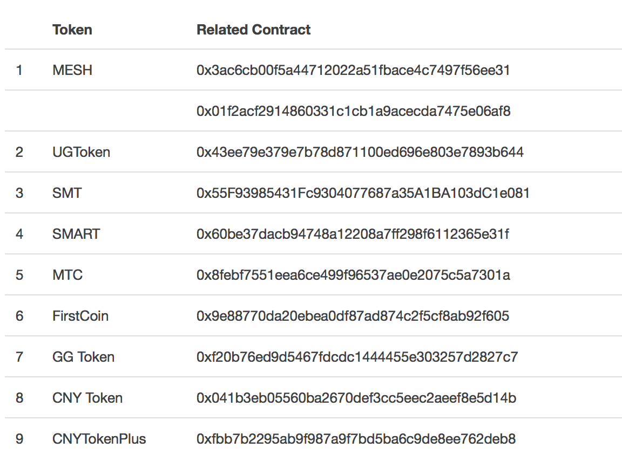Click FirstCoin contract address 0x9e88770d...
Image resolution: width=622 pixels, height=455 pixels.
[353, 316]
